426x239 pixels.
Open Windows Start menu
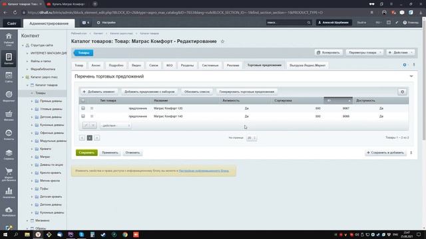(5, 234)
